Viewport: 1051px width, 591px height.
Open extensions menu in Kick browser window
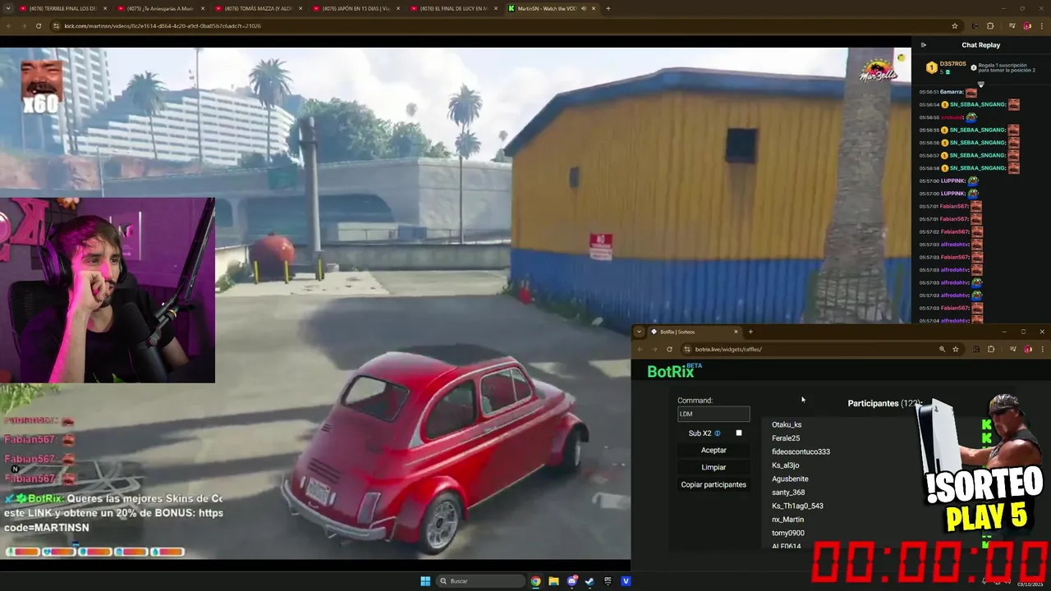pos(989,25)
